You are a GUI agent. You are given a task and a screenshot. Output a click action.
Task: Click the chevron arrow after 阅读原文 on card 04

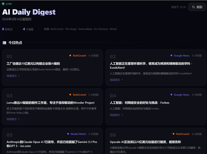click(122, 115)
